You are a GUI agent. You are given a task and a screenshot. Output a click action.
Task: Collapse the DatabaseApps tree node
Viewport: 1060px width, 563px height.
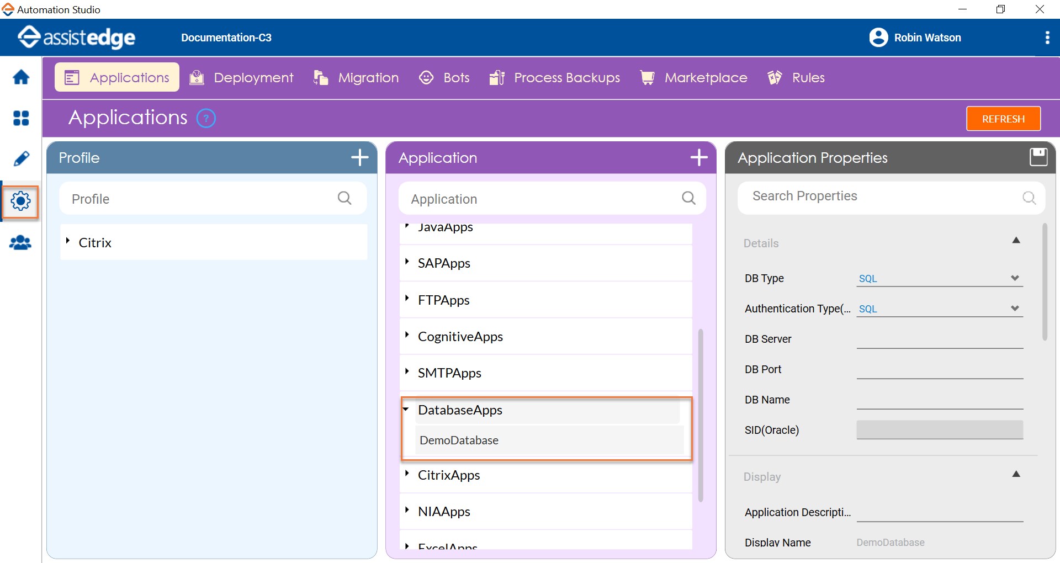(406, 410)
